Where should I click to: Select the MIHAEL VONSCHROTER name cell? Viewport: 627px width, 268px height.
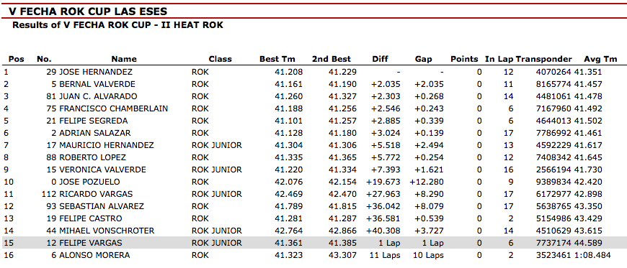[x=107, y=231]
